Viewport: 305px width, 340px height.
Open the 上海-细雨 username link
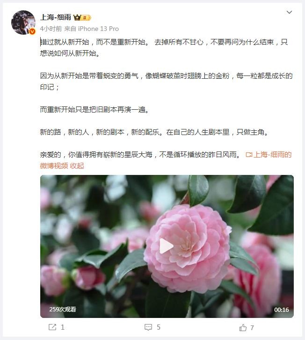(x=56, y=17)
